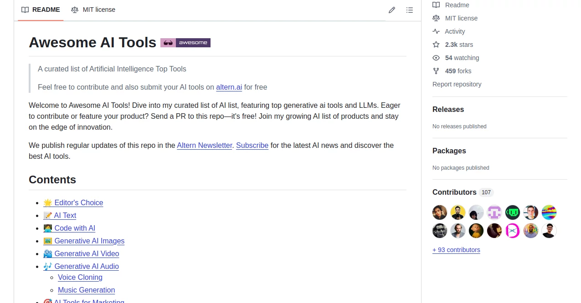Go to AI Text section
Viewport: 581px width, 303px height.
pyautogui.click(x=60, y=215)
